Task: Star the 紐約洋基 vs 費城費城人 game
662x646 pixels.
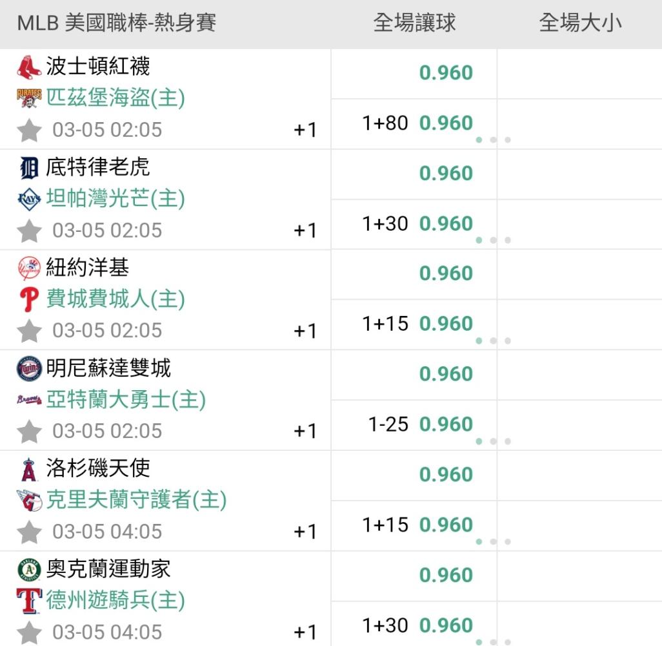Action: (29, 331)
